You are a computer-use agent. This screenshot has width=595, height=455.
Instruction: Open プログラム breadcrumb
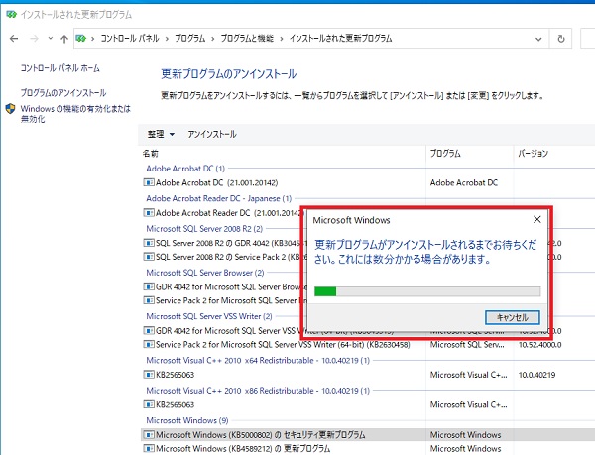point(189,39)
